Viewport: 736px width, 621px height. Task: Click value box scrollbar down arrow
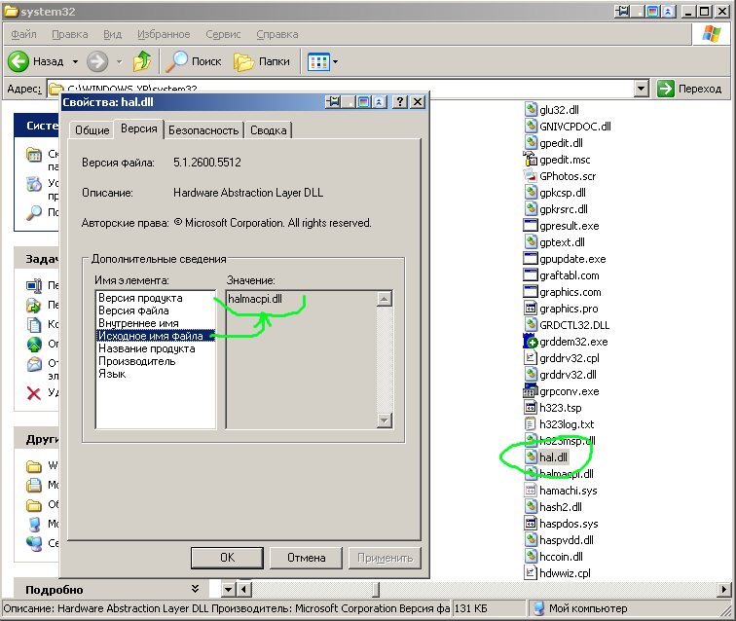[x=385, y=420]
